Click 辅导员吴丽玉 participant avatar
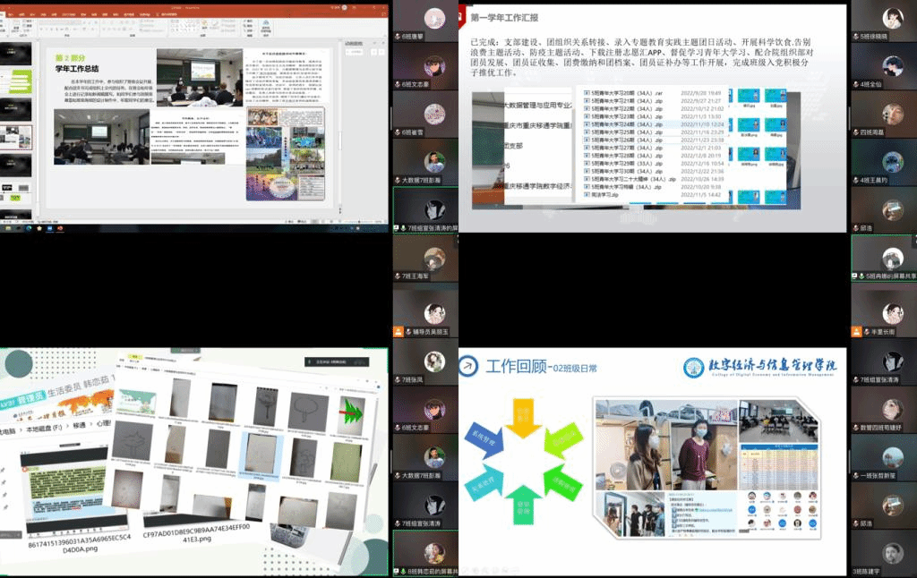This screenshot has width=917, height=578. click(x=434, y=313)
